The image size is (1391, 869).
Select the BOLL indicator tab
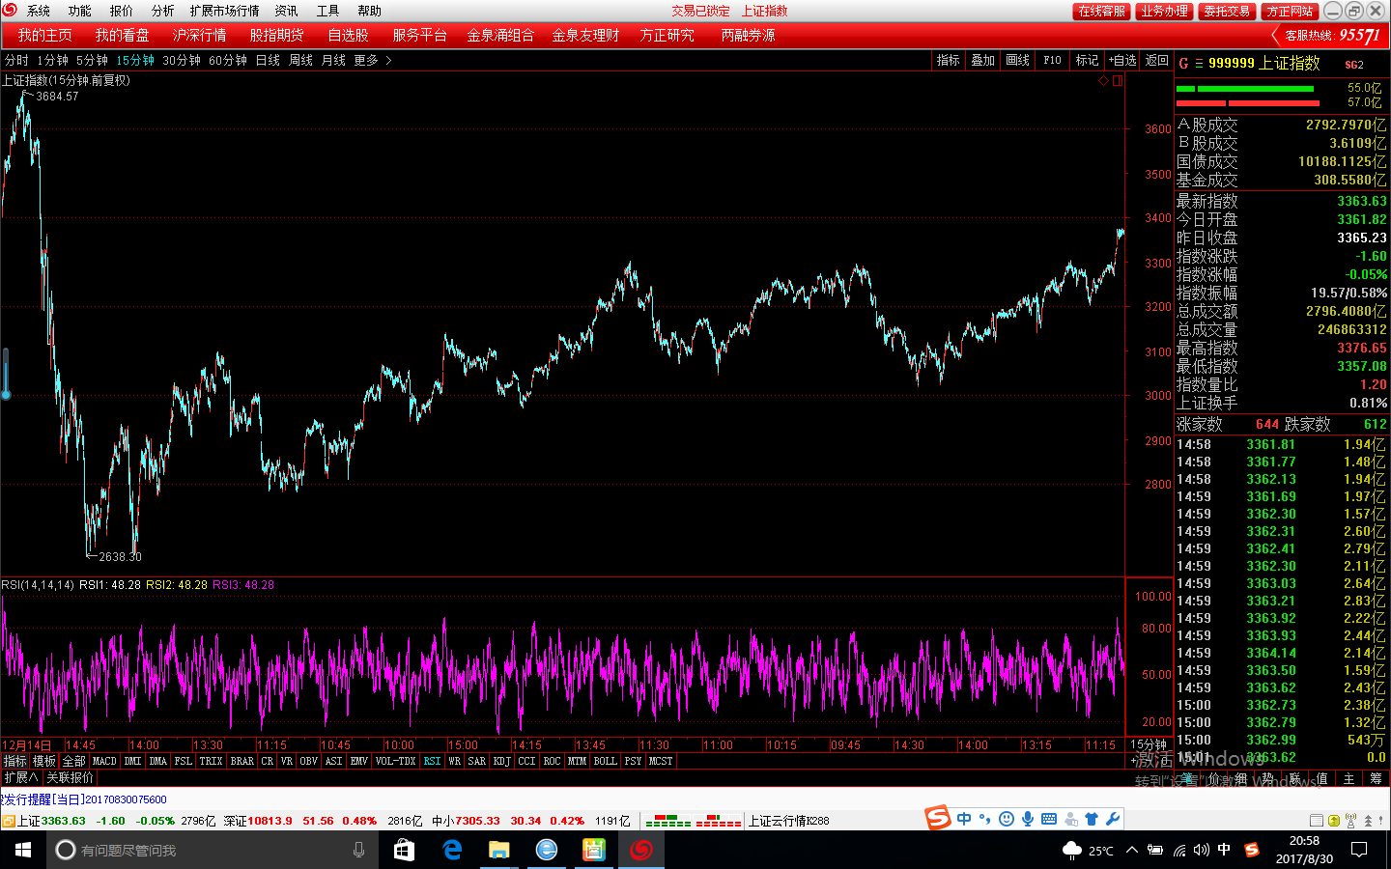tap(606, 761)
